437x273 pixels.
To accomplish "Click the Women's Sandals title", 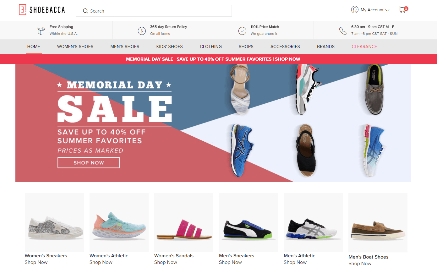I will click(x=174, y=256).
